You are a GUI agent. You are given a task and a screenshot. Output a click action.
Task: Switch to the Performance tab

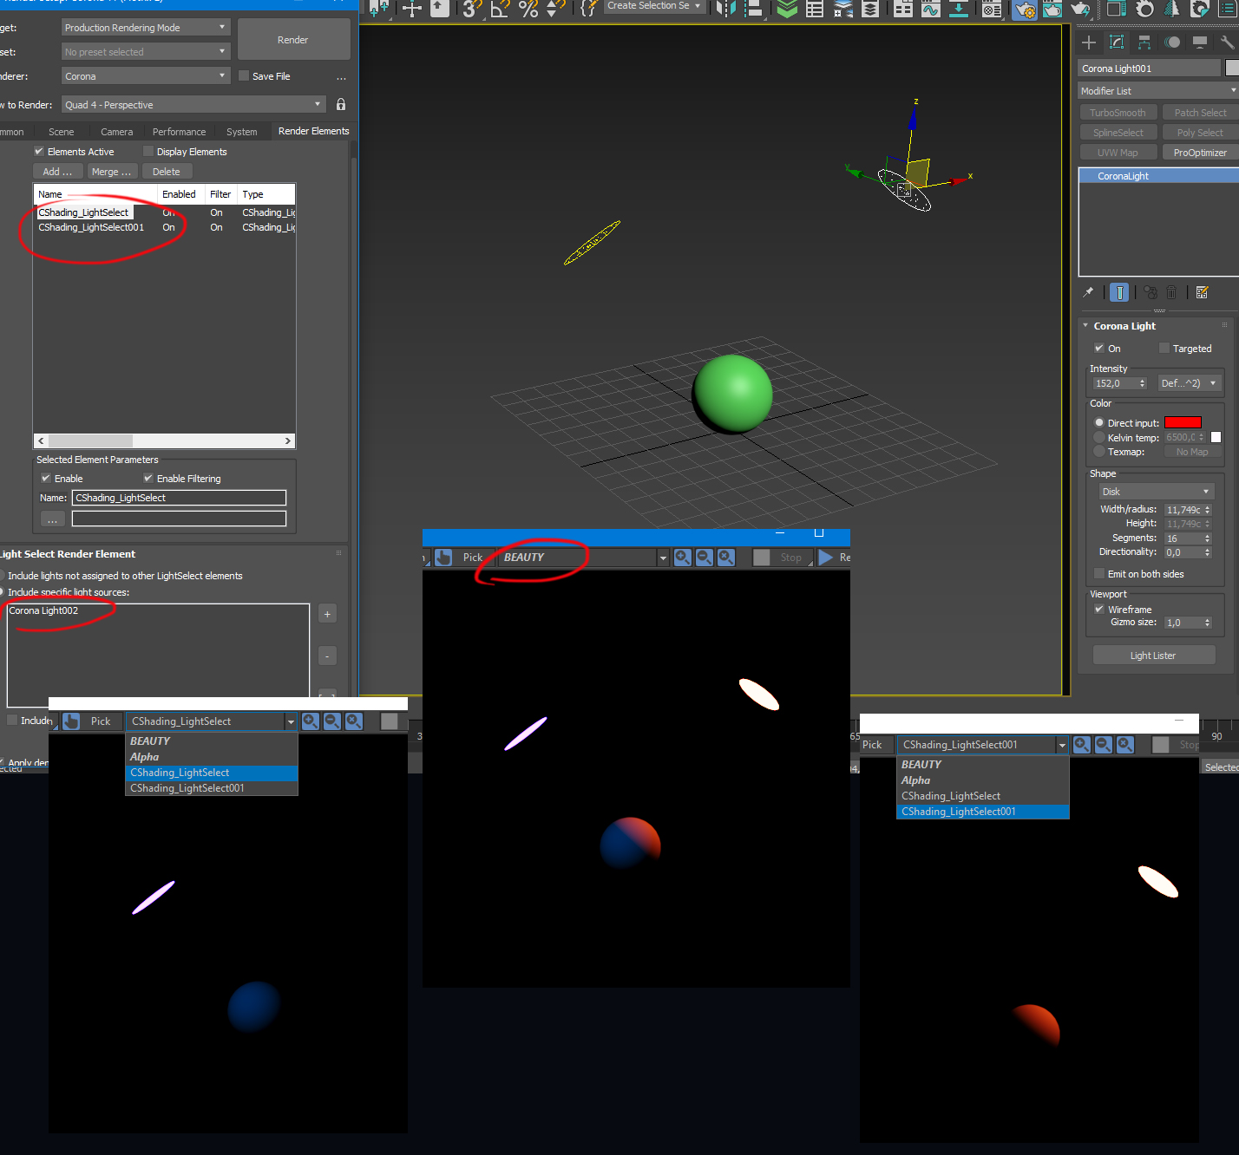(x=179, y=132)
